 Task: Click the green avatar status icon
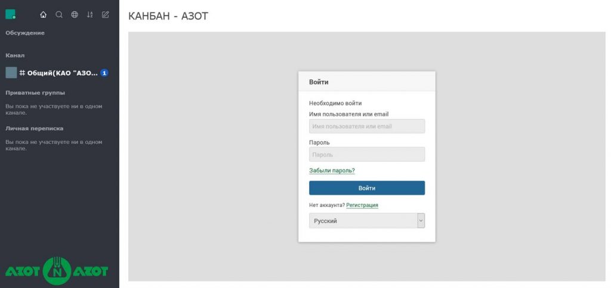(11, 14)
